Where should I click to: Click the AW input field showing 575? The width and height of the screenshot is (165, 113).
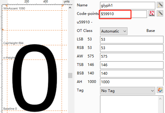coord(132,56)
